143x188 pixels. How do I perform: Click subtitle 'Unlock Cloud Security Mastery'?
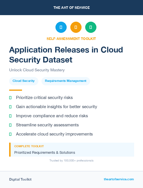pyautogui.click(x=37, y=70)
